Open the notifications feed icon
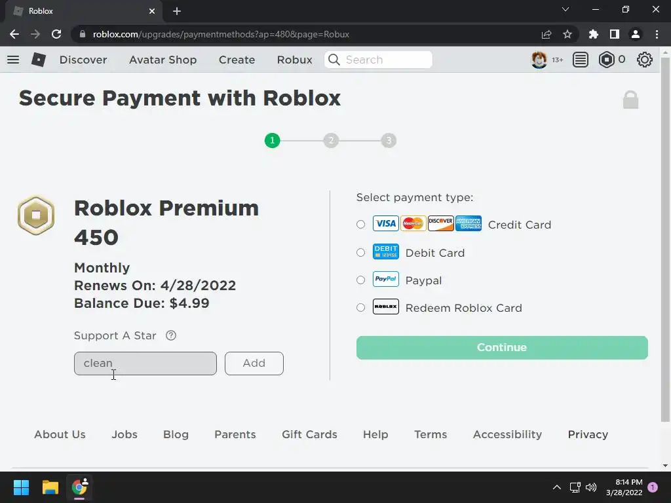671x503 pixels. click(x=581, y=60)
